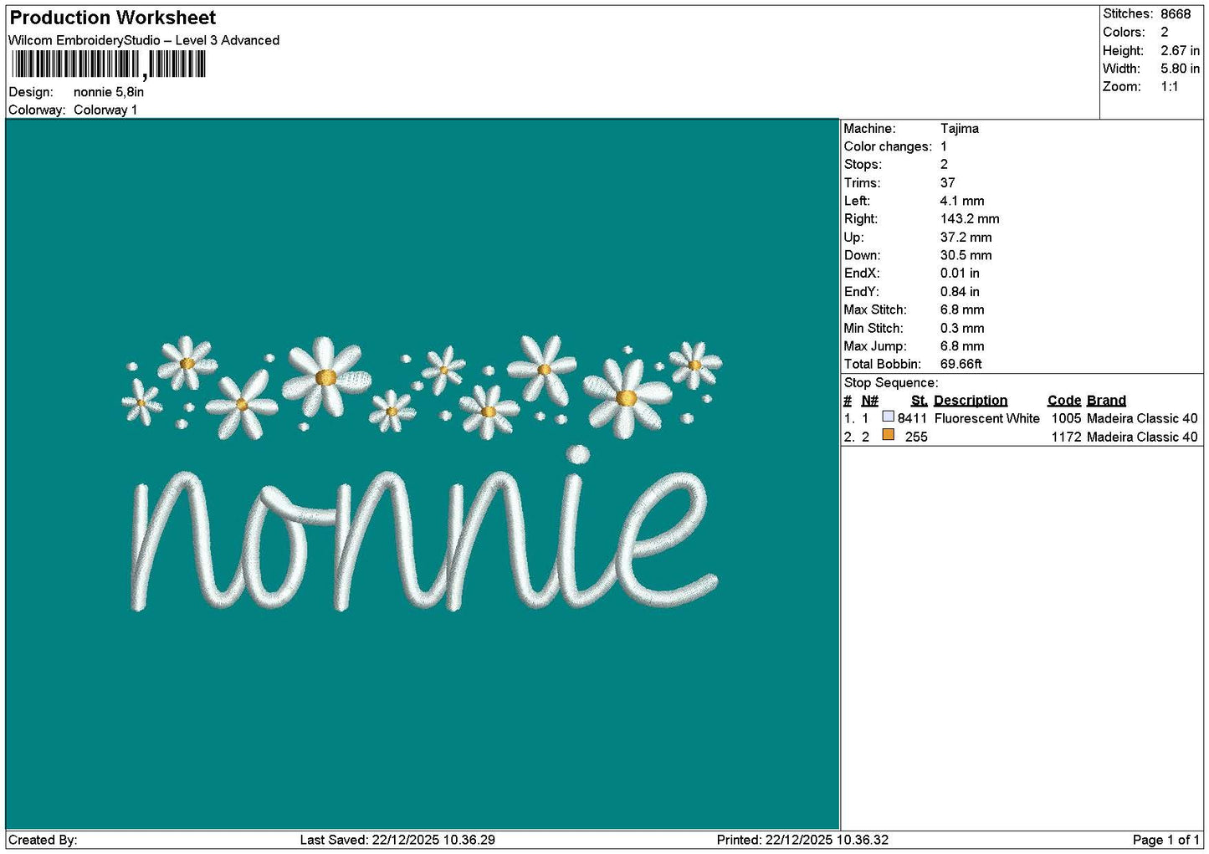Click the EndY value 0.84 in
The height and width of the screenshot is (854, 1209).
pyautogui.click(x=960, y=292)
